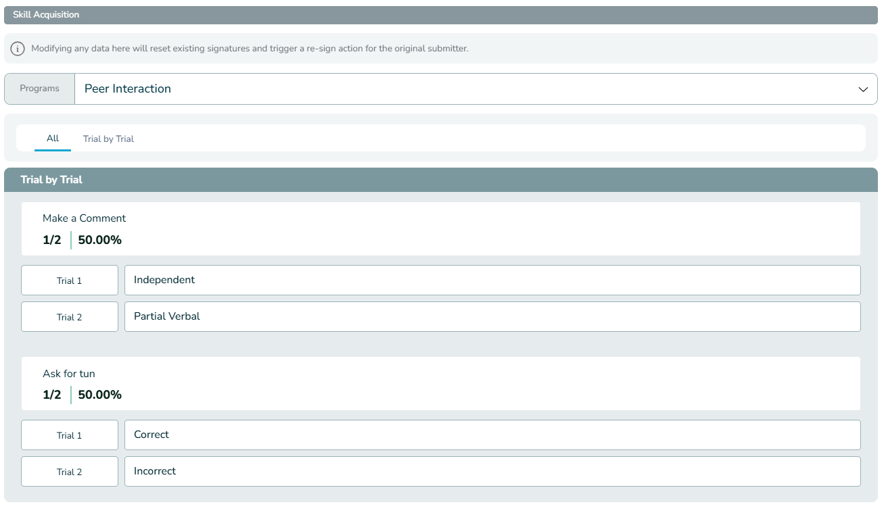
Task: Switch to the All tab
Action: click(x=53, y=139)
